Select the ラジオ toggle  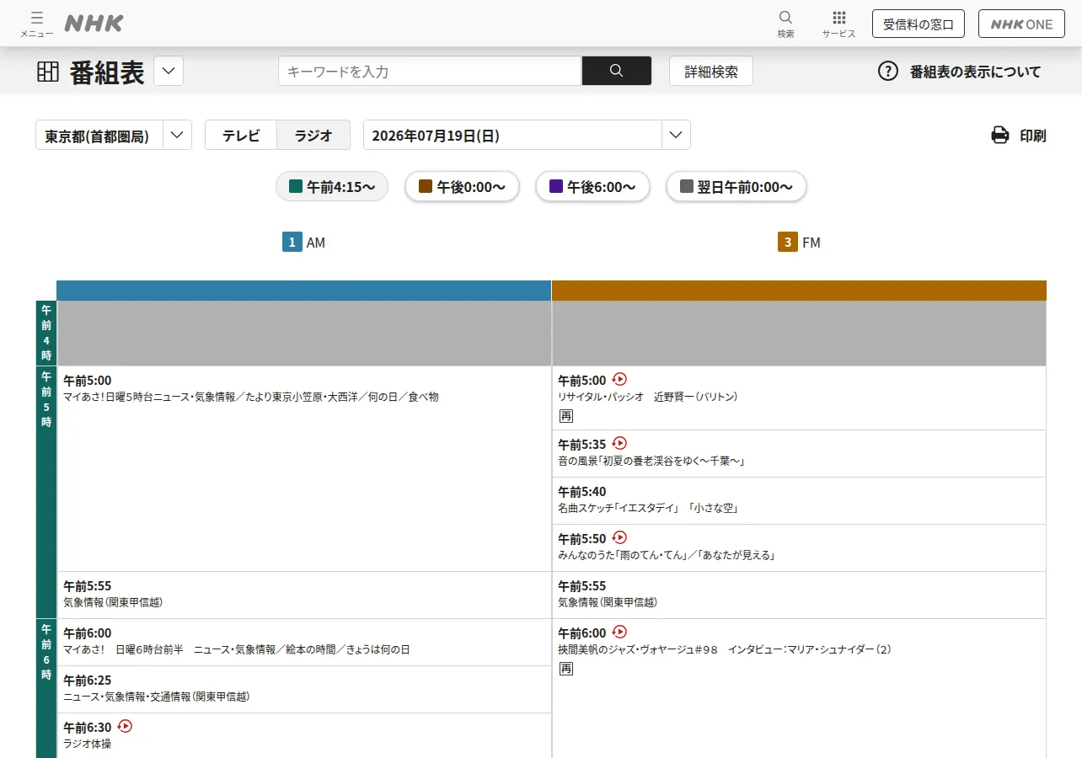pyautogui.click(x=313, y=135)
